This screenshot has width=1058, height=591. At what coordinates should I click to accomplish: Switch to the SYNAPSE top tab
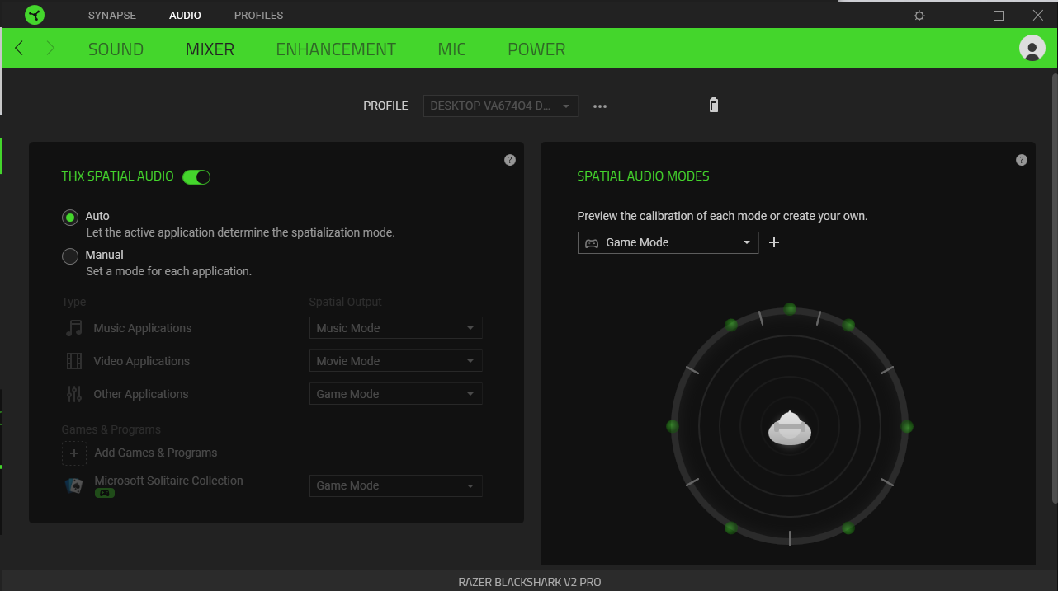(x=112, y=16)
